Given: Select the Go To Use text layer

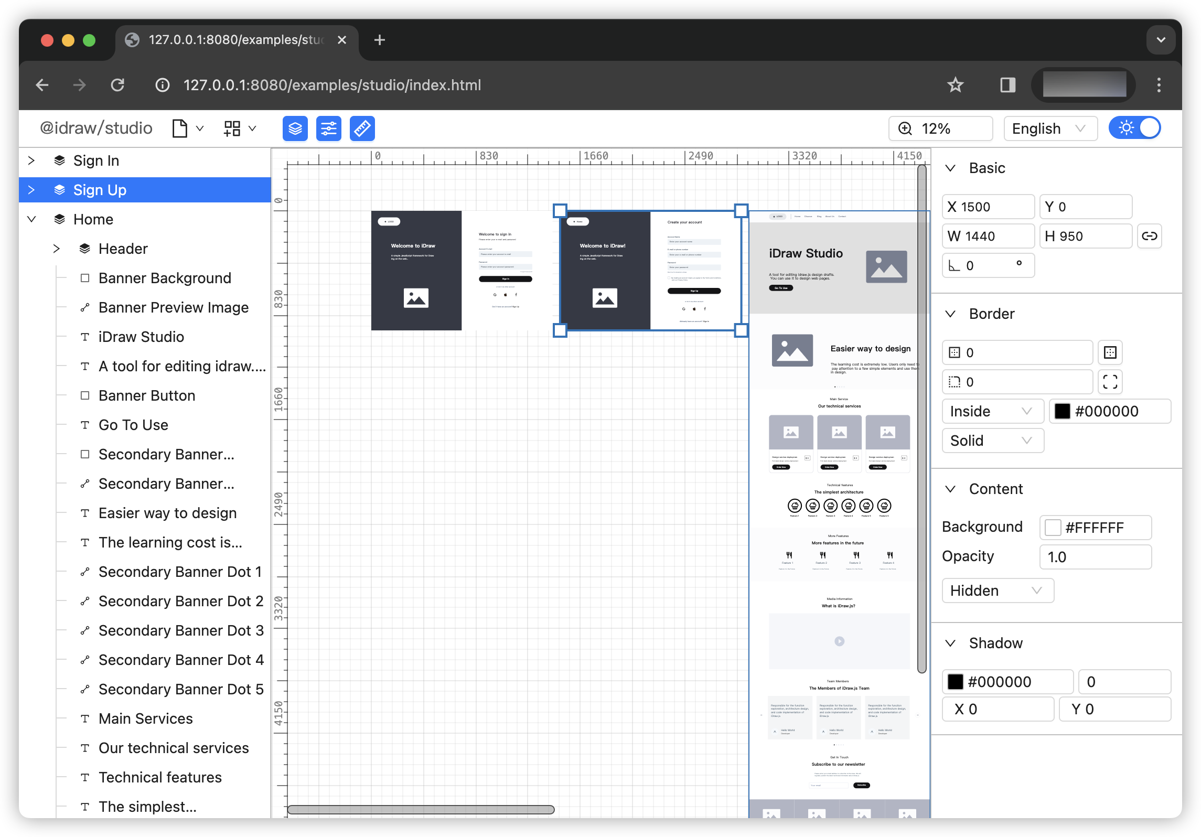Looking at the screenshot, I should coord(133,425).
